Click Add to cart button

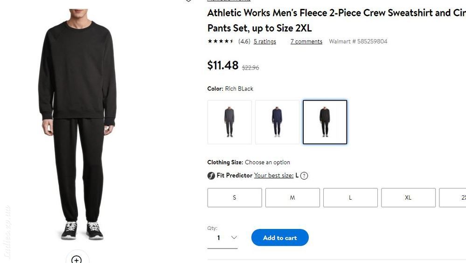click(x=280, y=237)
